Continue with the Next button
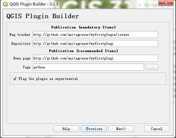 121,129
